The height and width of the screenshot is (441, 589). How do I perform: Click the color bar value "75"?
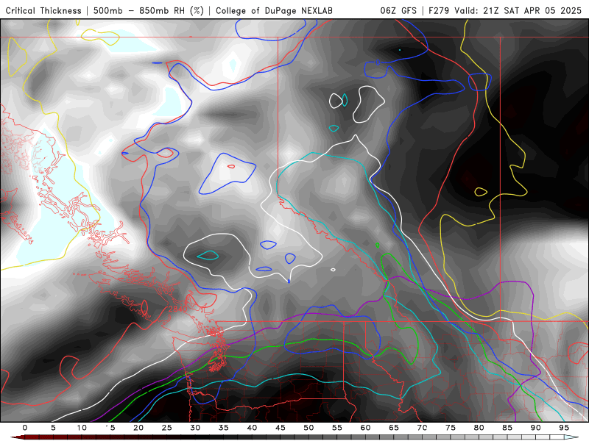pos(451,428)
